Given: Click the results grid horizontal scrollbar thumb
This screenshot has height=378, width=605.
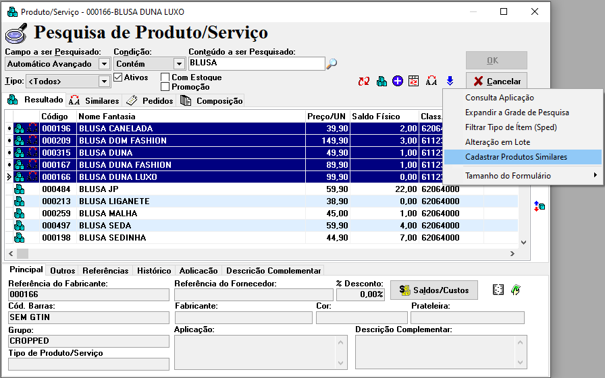Looking at the screenshot, I should tap(23, 253).
